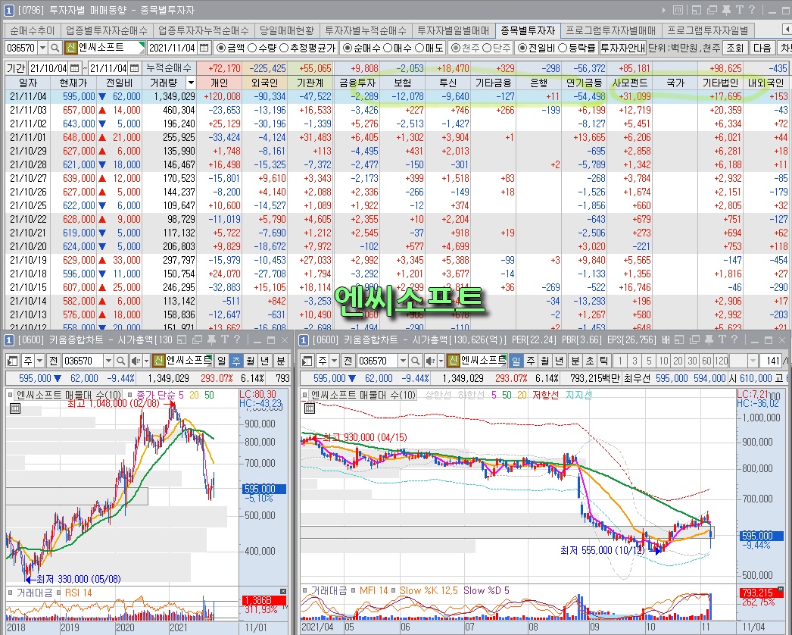Open the blank interval dropdown after 120
The height and width of the screenshot is (635, 792).
pos(753,361)
